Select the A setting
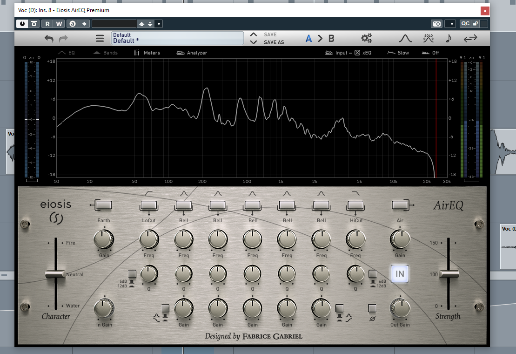This screenshot has width=516, height=354. tap(308, 39)
